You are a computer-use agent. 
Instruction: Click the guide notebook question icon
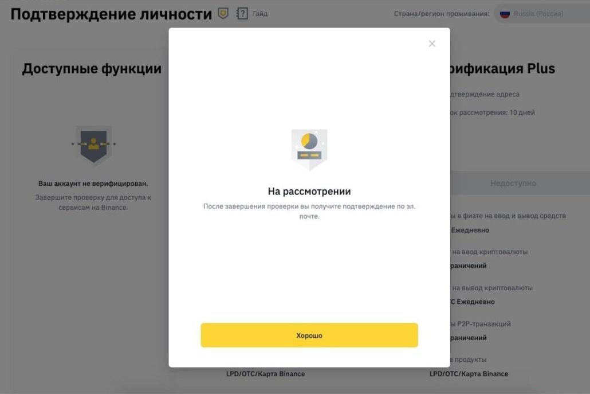tap(242, 14)
